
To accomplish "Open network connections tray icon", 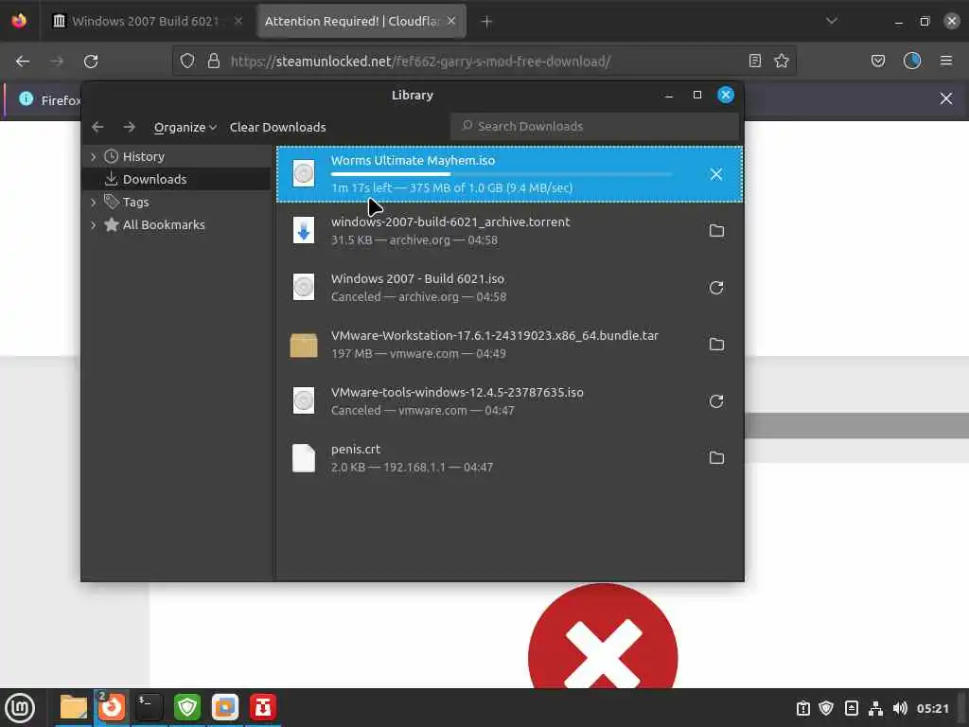I will pyautogui.click(x=875, y=708).
